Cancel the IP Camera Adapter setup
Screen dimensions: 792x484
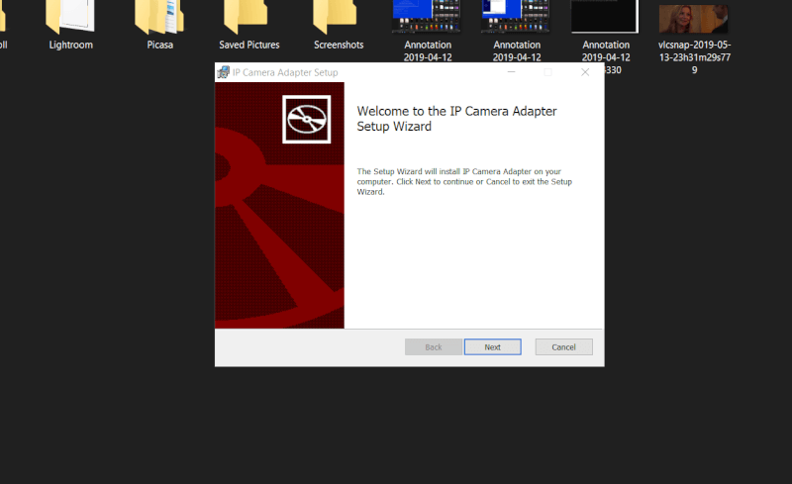point(563,347)
